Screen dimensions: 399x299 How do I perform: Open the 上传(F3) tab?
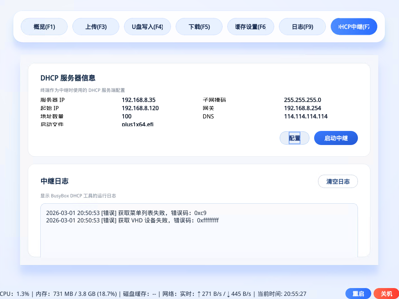[96, 27]
